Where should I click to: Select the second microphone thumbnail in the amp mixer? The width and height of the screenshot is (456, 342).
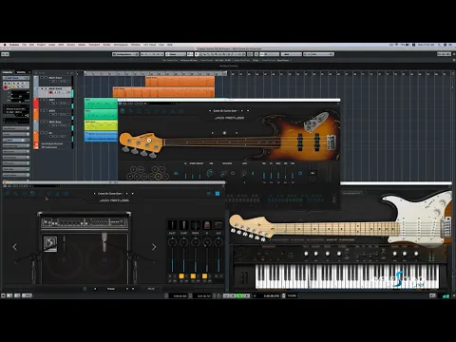coord(183,225)
